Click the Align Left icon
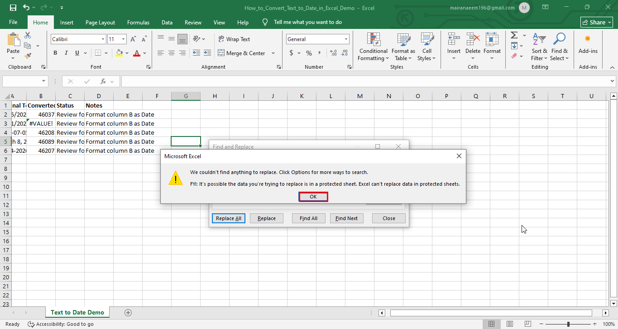 [x=161, y=53]
